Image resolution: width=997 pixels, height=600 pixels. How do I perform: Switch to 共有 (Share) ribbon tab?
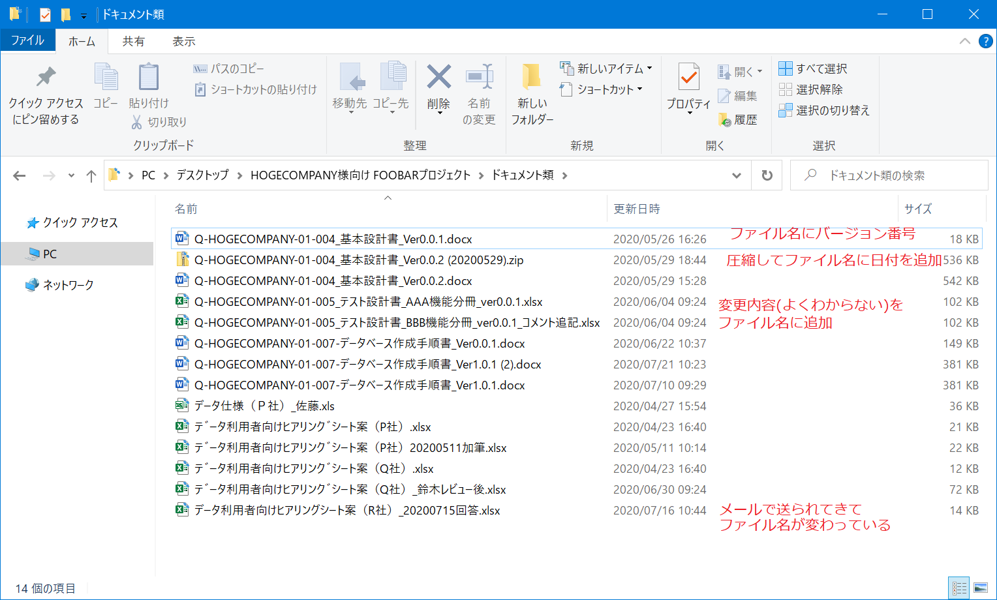coord(133,41)
